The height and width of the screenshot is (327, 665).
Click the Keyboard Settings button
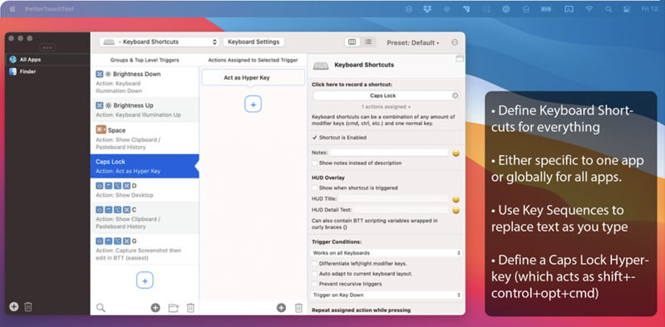pos(254,42)
